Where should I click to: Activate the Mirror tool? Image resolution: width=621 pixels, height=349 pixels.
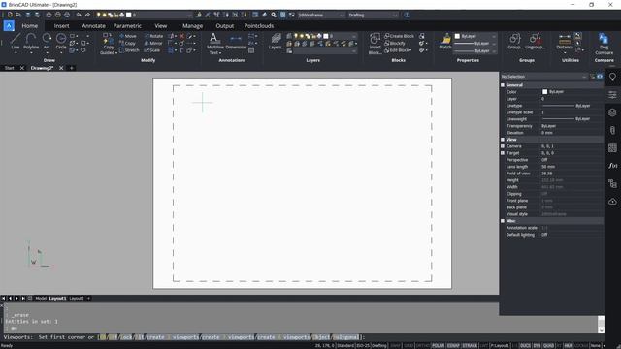pyautogui.click(x=153, y=43)
